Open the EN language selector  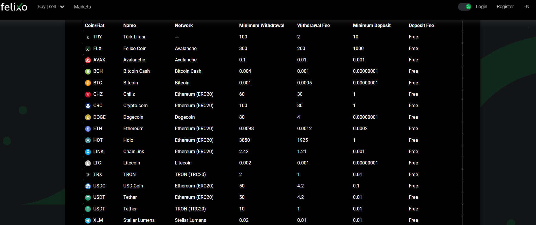(526, 6)
